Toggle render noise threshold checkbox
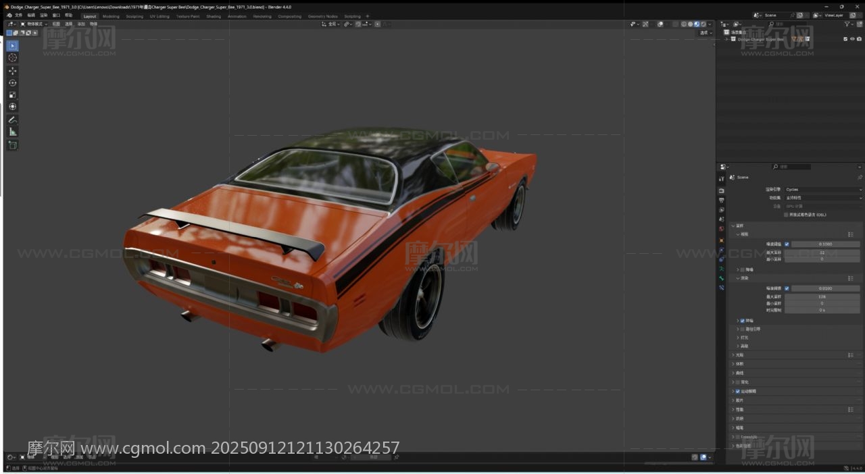This screenshot has width=865, height=474. point(787,288)
